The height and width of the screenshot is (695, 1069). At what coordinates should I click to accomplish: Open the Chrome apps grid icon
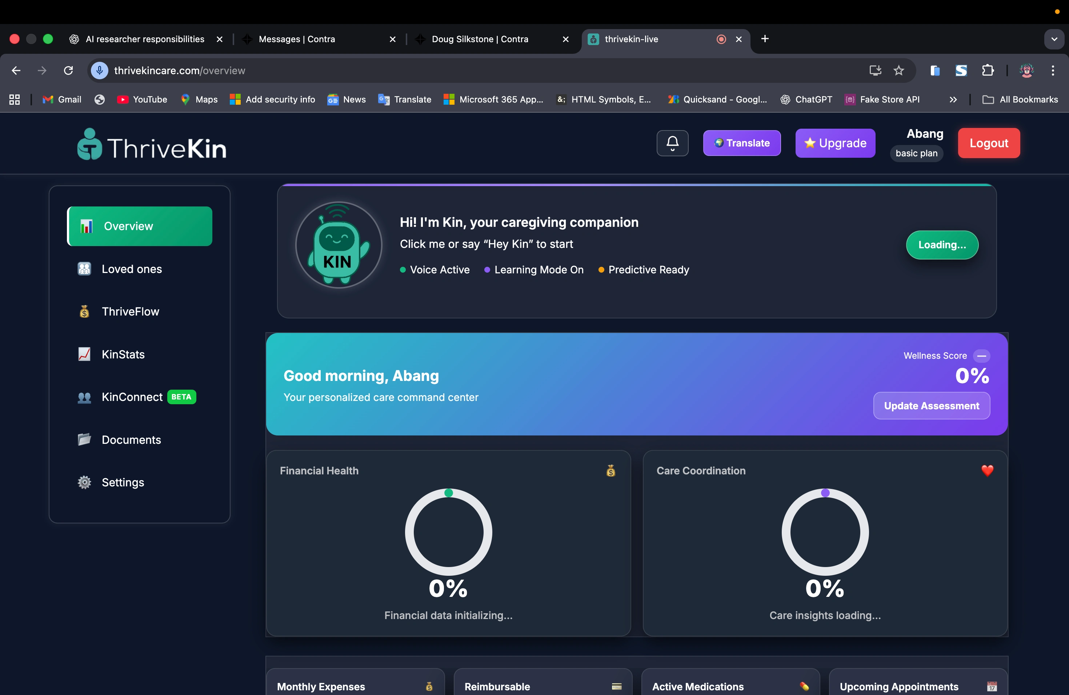[x=15, y=100]
